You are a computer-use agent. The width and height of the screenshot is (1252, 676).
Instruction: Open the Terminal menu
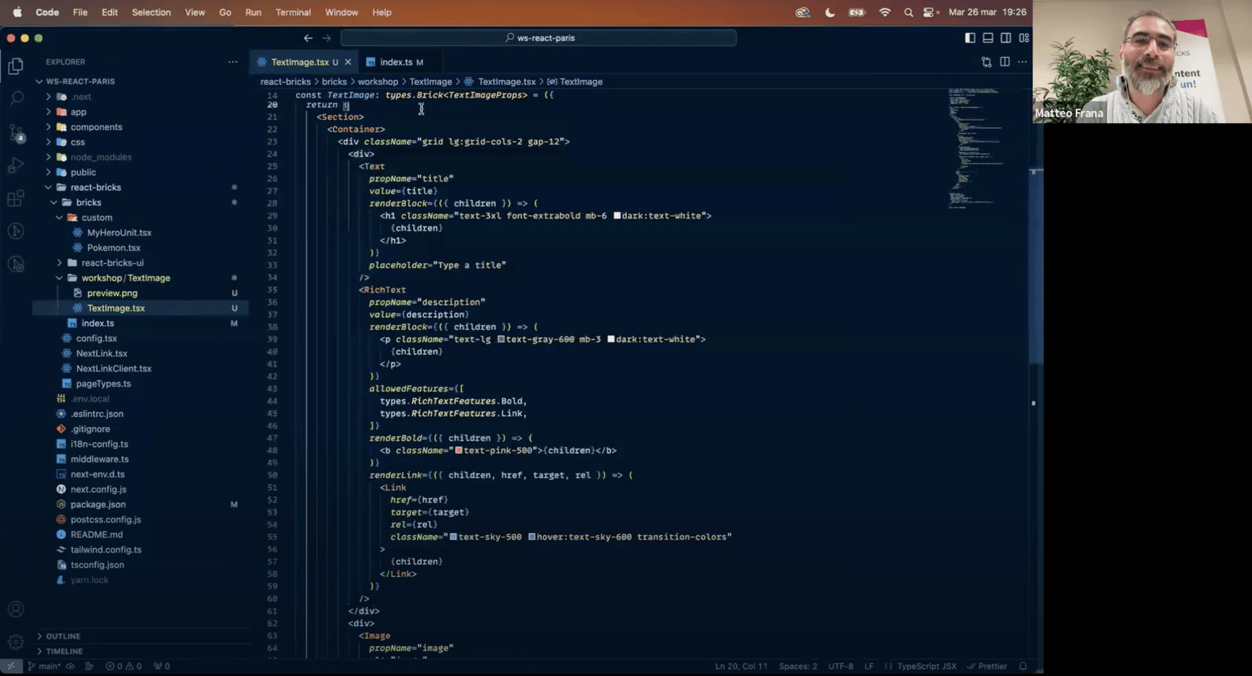(x=293, y=12)
